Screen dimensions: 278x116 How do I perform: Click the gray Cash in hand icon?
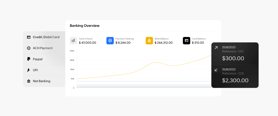pyautogui.click(x=73, y=41)
